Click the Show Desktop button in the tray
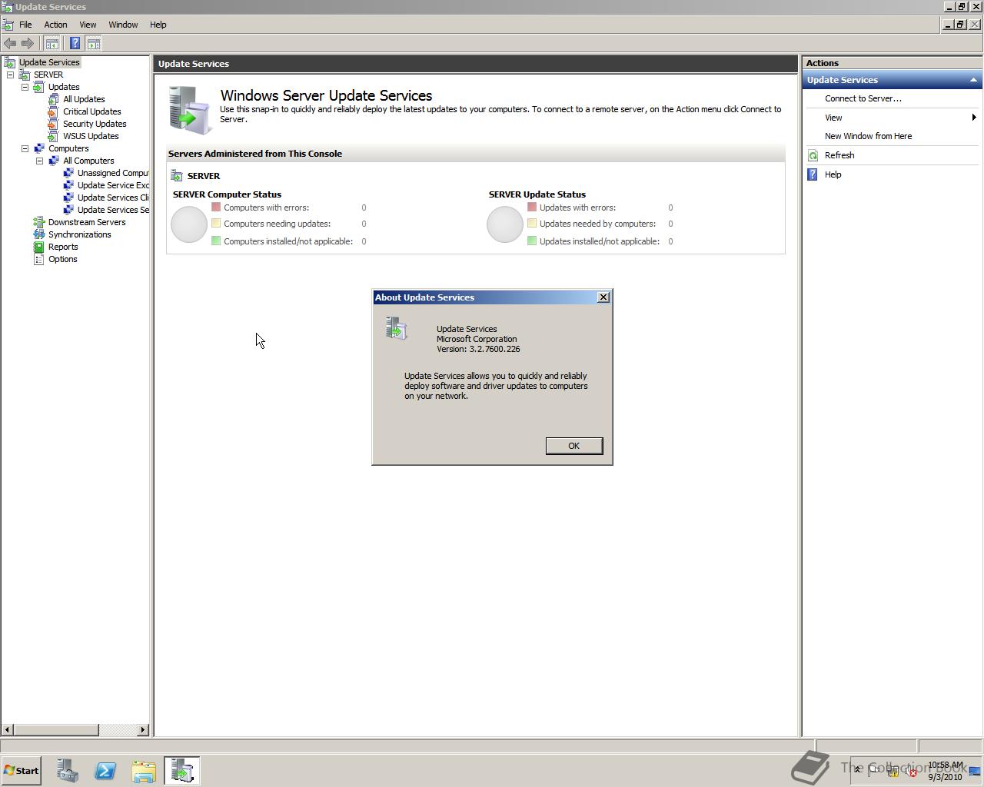The image size is (984, 787). pyautogui.click(x=975, y=771)
